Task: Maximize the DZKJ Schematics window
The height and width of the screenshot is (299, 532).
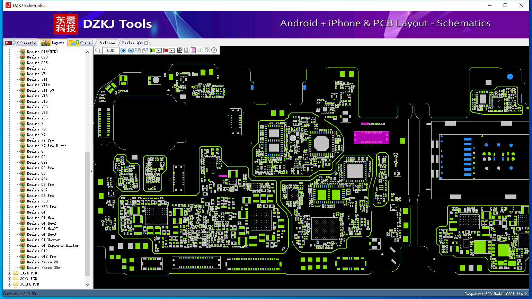Action: 505,5
